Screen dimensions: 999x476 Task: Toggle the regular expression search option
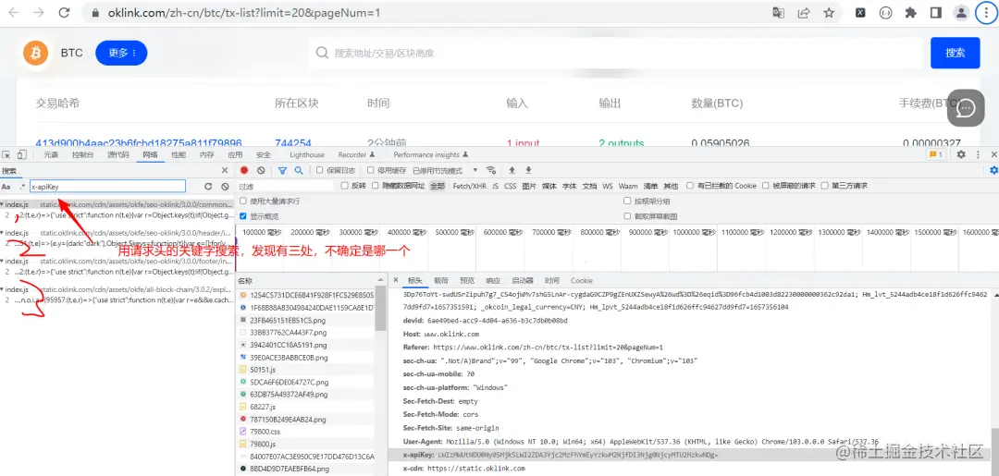[x=23, y=187]
